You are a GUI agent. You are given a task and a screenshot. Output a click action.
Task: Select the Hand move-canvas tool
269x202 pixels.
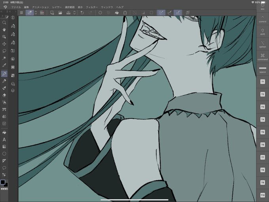4,30
